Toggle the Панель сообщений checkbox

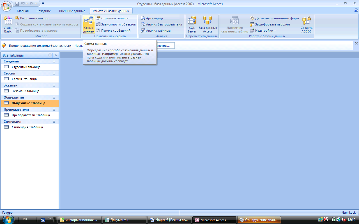pos(98,31)
